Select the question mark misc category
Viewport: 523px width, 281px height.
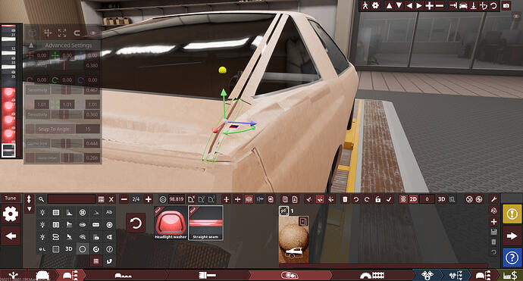coord(109,249)
